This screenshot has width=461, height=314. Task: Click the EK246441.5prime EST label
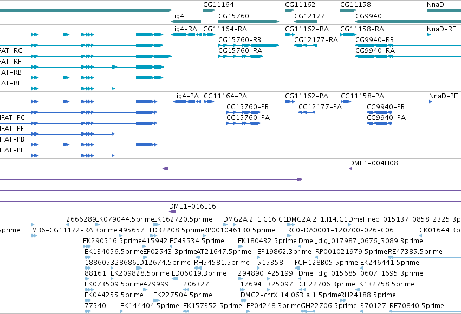(x=390, y=263)
